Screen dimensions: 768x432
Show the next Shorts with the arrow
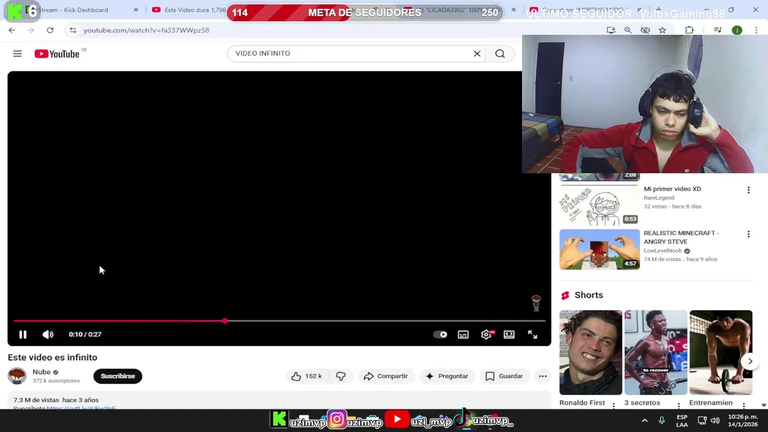coord(750,361)
